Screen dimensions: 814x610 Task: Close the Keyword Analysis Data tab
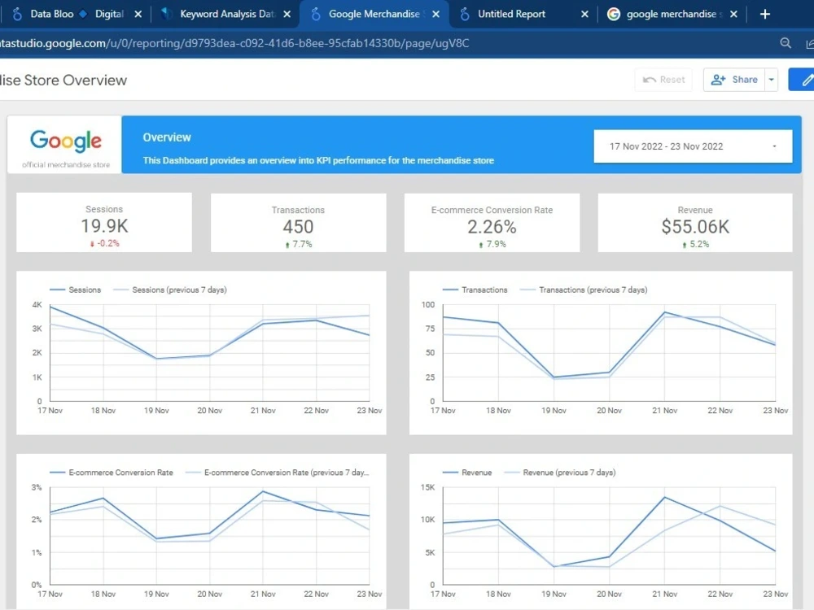click(x=287, y=15)
